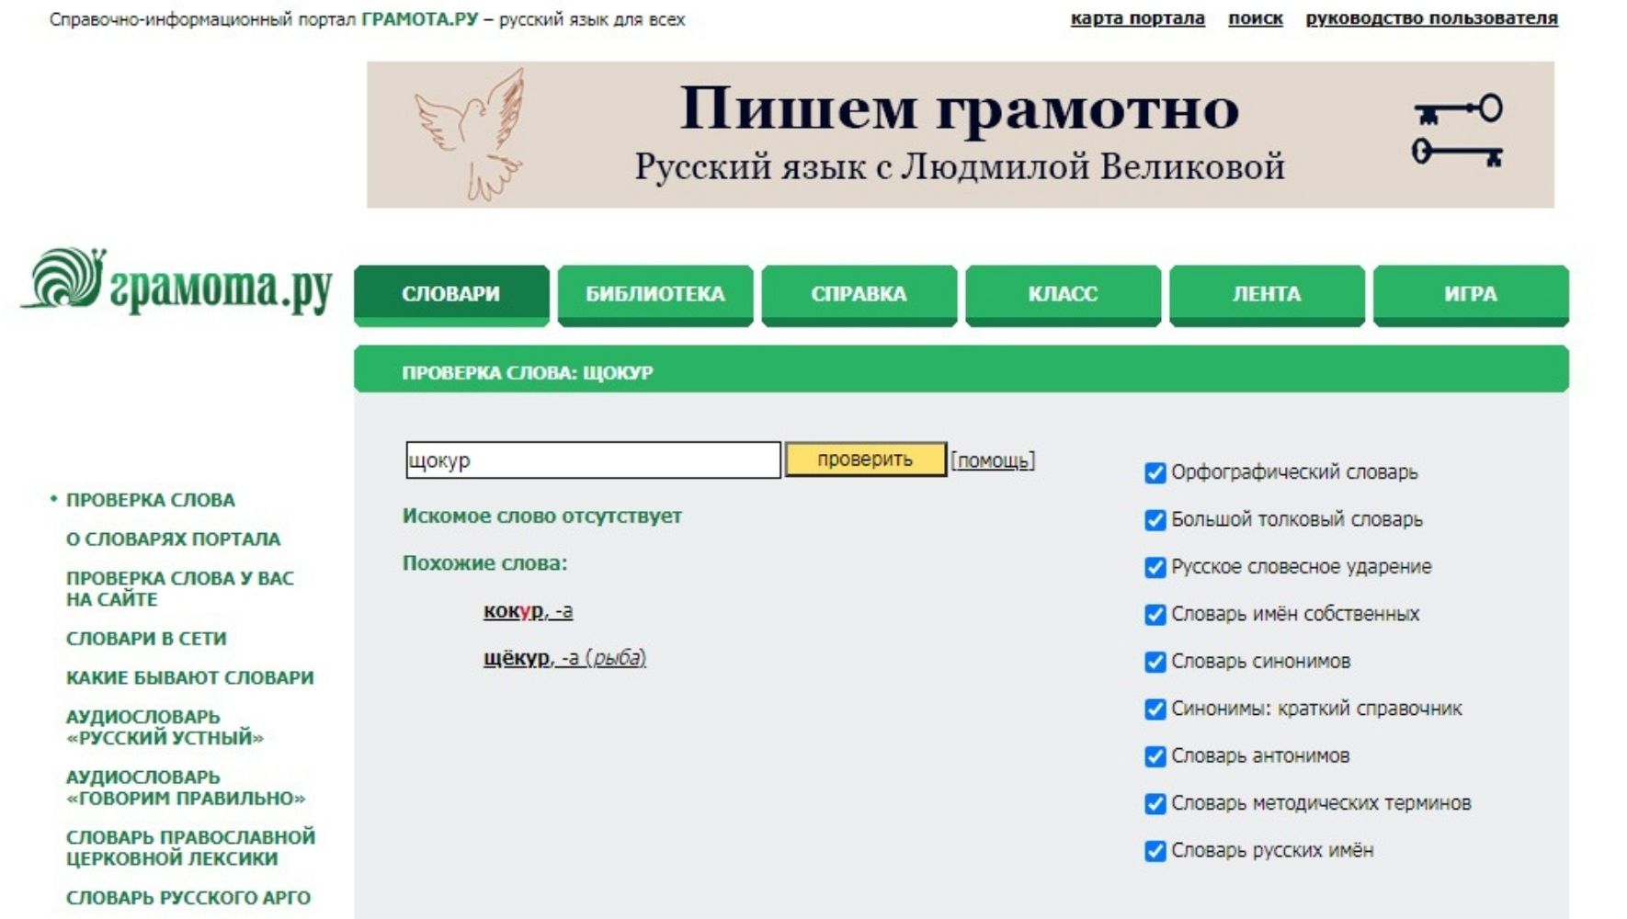The height and width of the screenshot is (919, 1627).
Task: Click the поиск link at top
Action: pyautogui.click(x=1256, y=18)
